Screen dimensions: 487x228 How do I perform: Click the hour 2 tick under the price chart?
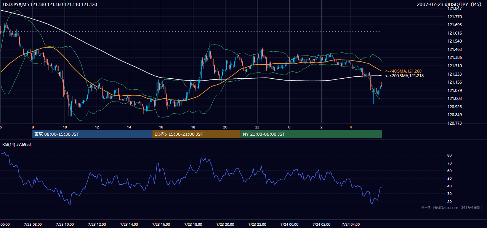321,127
